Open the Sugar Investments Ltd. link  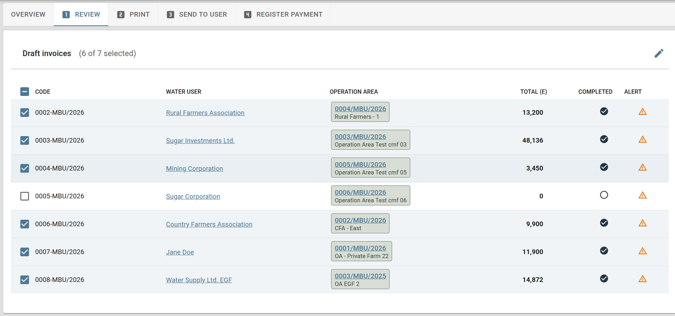click(200, 141)
